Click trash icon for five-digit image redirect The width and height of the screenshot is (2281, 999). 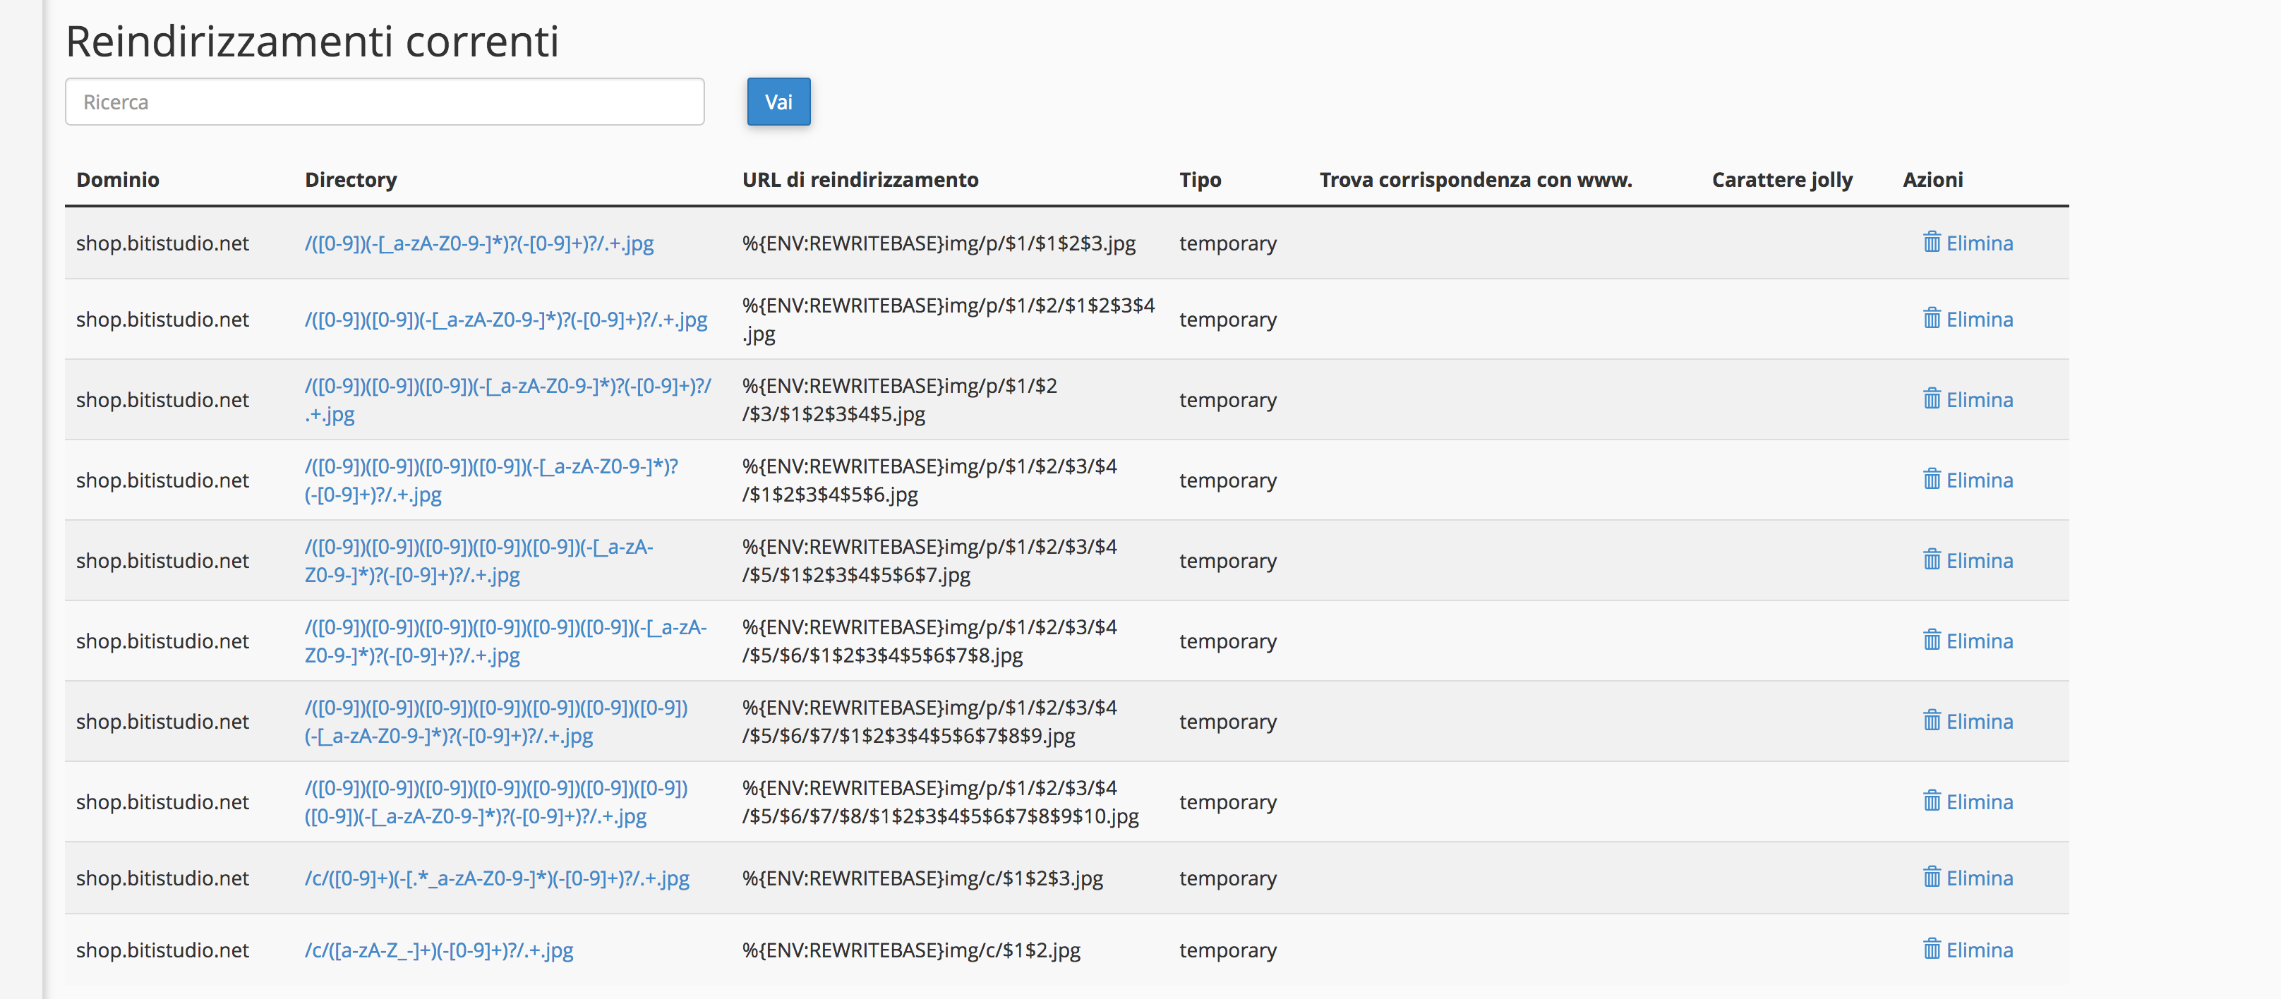coord(1931,559)
